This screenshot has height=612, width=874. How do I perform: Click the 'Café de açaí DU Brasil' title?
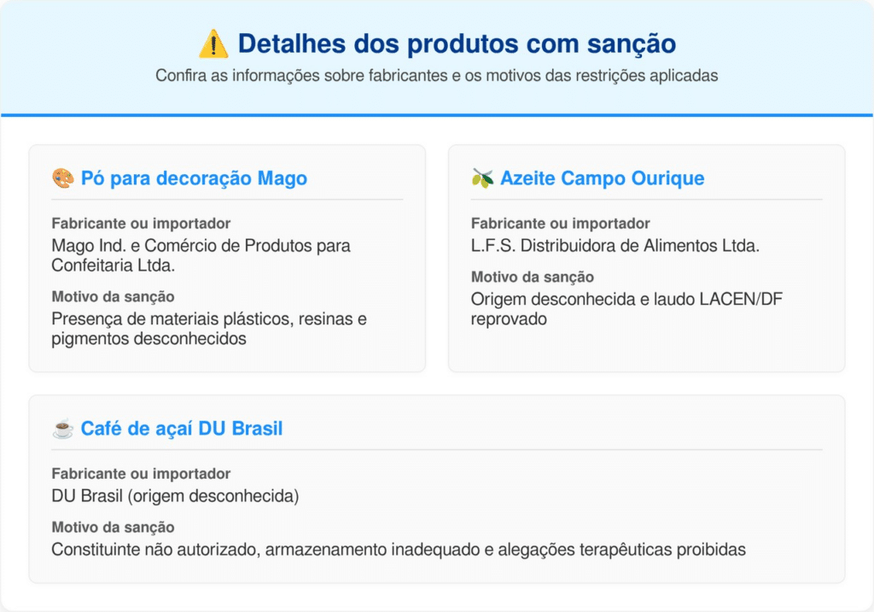point(181,429)
